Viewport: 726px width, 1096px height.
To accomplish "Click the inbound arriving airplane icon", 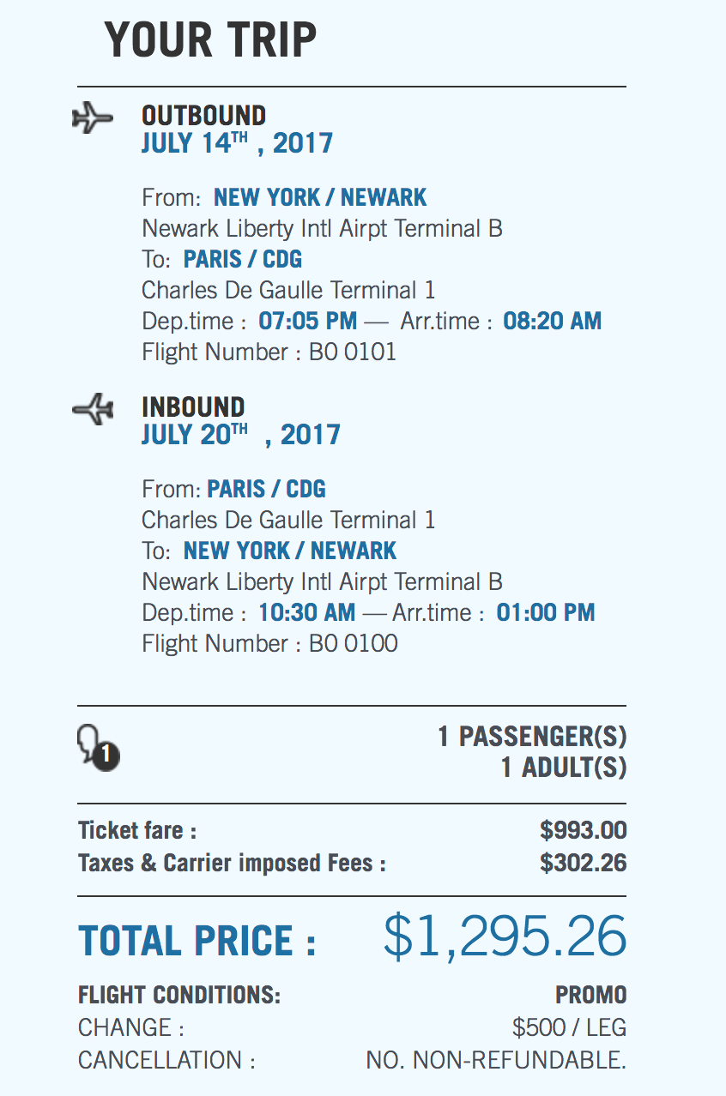I will coord(93,408).
